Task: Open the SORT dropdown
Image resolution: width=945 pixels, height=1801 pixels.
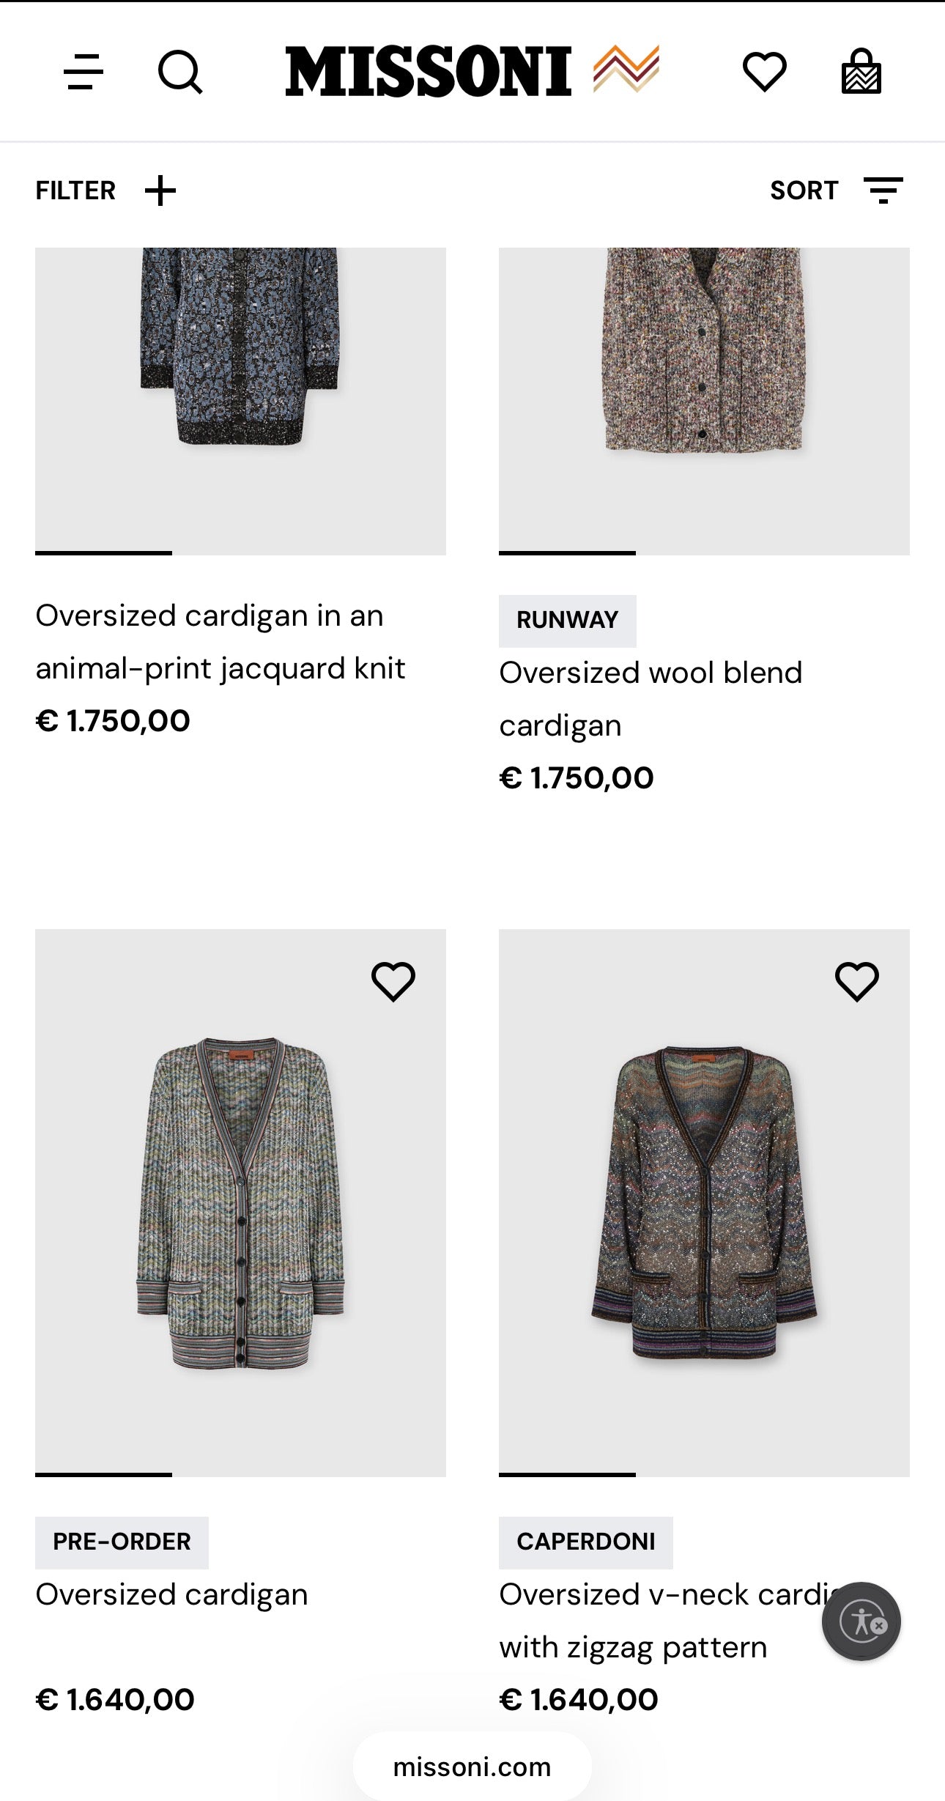Action: (804, 189)
